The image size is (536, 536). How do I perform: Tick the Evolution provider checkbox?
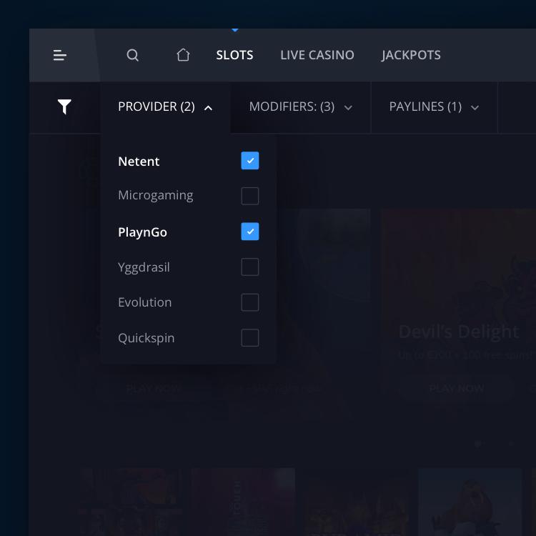tap(249, 302)
